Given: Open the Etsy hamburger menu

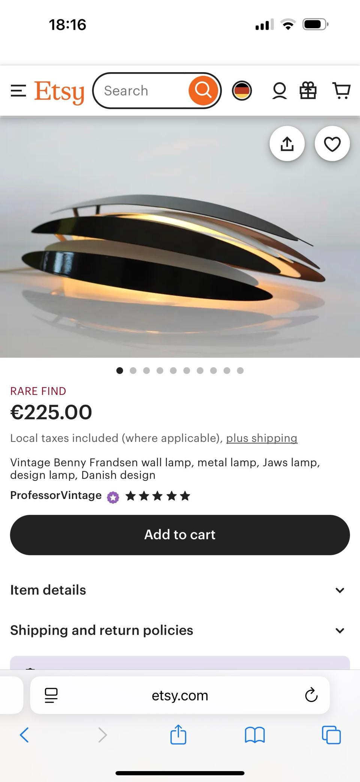Looking at the screenshot, I should [x=18, y=91].
